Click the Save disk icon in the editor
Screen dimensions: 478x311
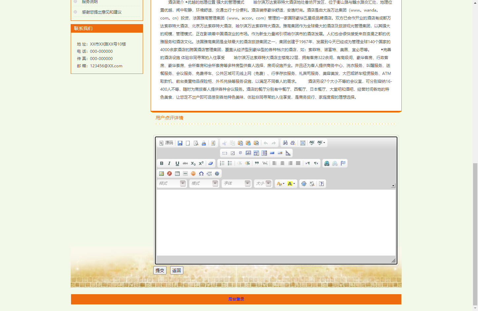[x=180, y=143]
